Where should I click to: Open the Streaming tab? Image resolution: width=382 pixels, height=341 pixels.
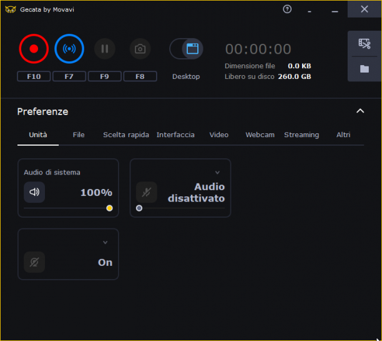click(x=301, y=135)
